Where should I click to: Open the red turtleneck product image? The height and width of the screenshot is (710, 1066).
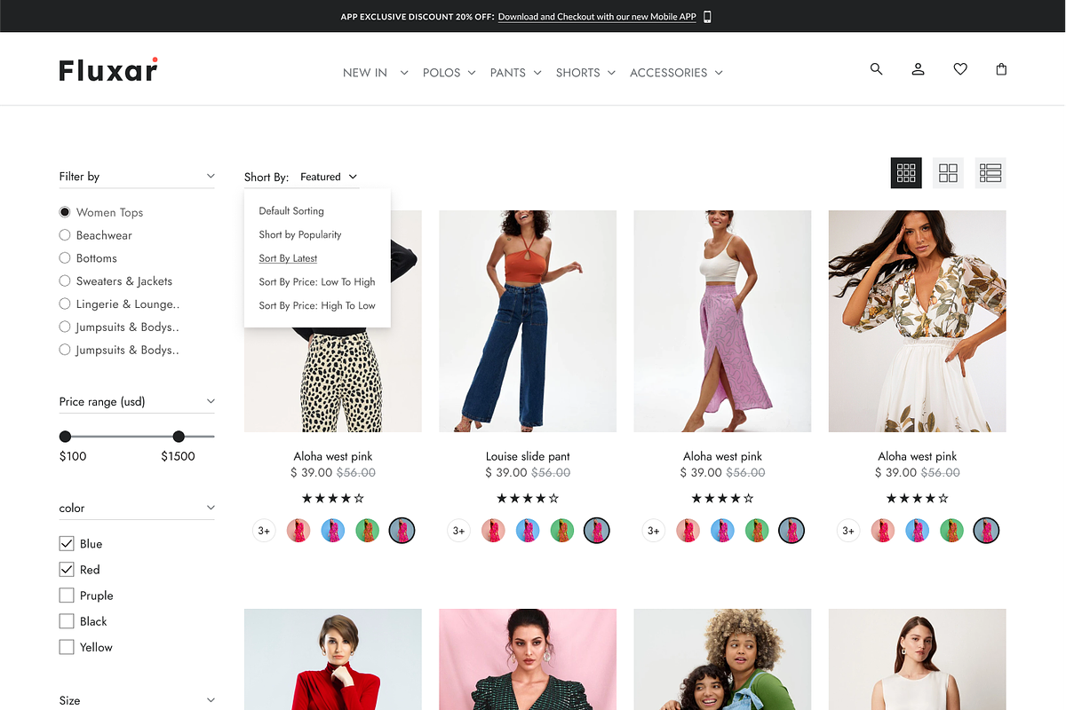(333, 659)
